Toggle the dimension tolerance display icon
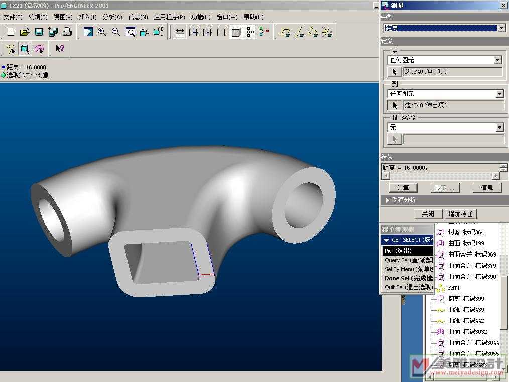The width and height of the screenshot is (509, 382). pos(180,32)
